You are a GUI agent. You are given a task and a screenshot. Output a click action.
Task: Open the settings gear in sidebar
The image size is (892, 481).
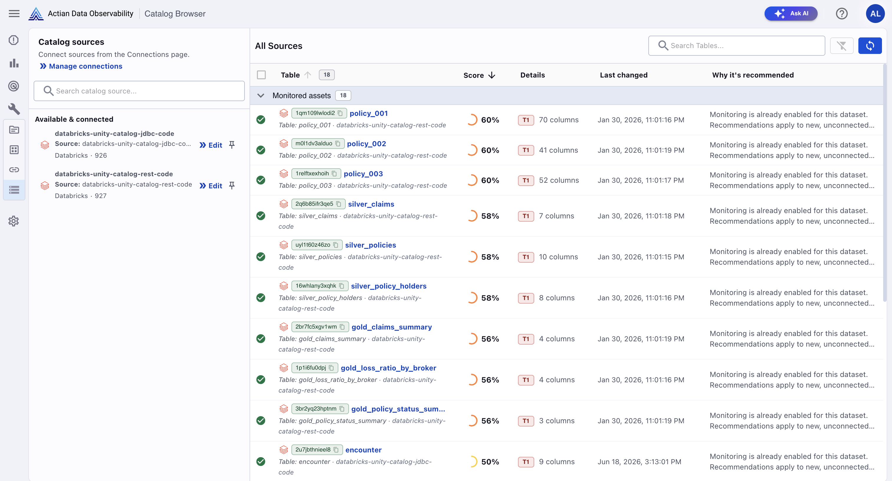point(14,221)
